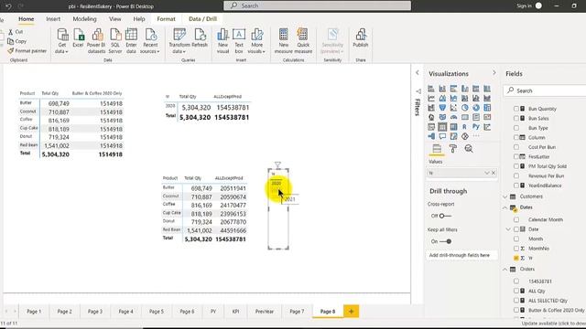This screenshot has width=586, height=329.
Task: Open the Format paint-roller pane
Action: [452, 149]
